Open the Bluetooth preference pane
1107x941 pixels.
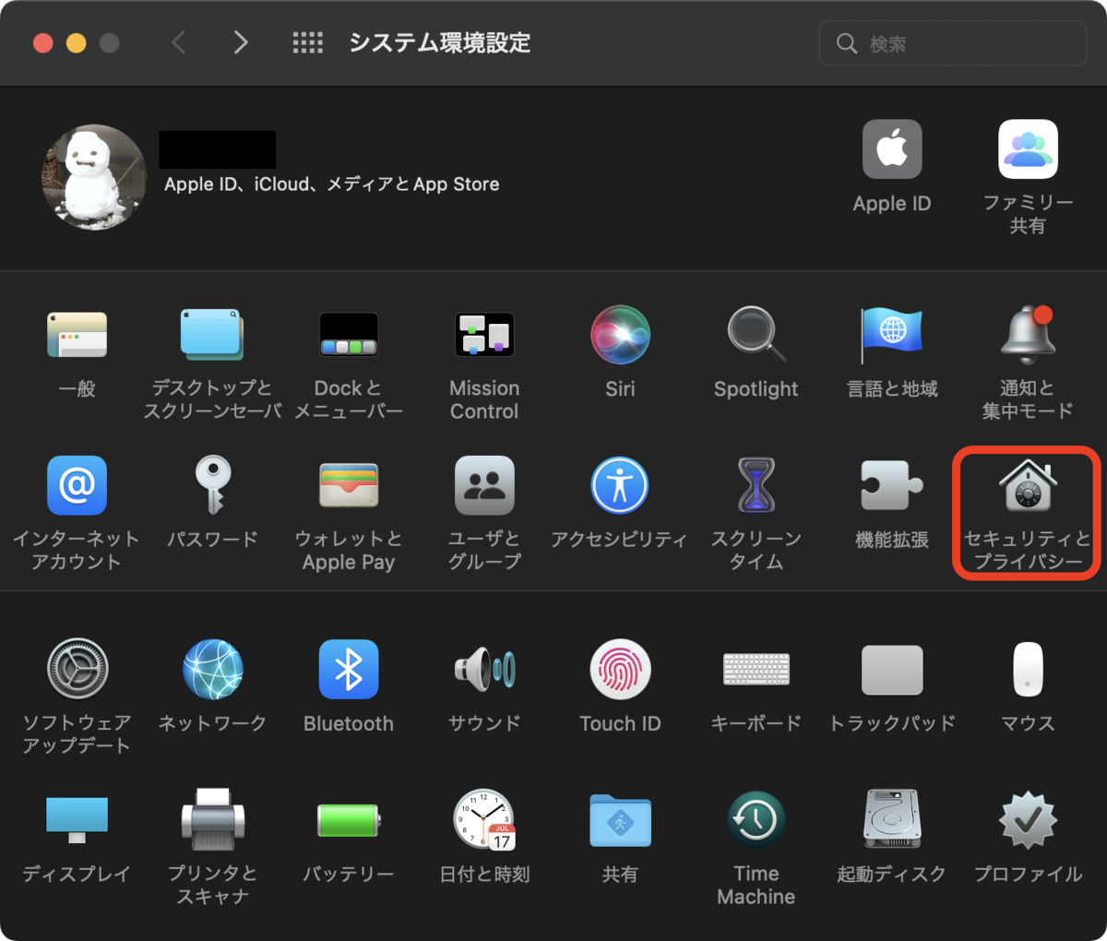point(349,669)
